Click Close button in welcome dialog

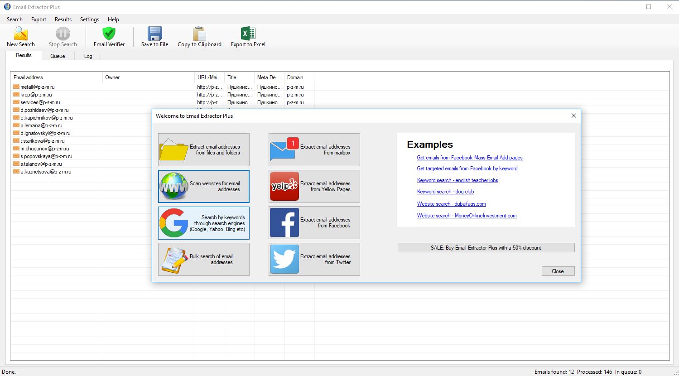click(x=558, y=271)
